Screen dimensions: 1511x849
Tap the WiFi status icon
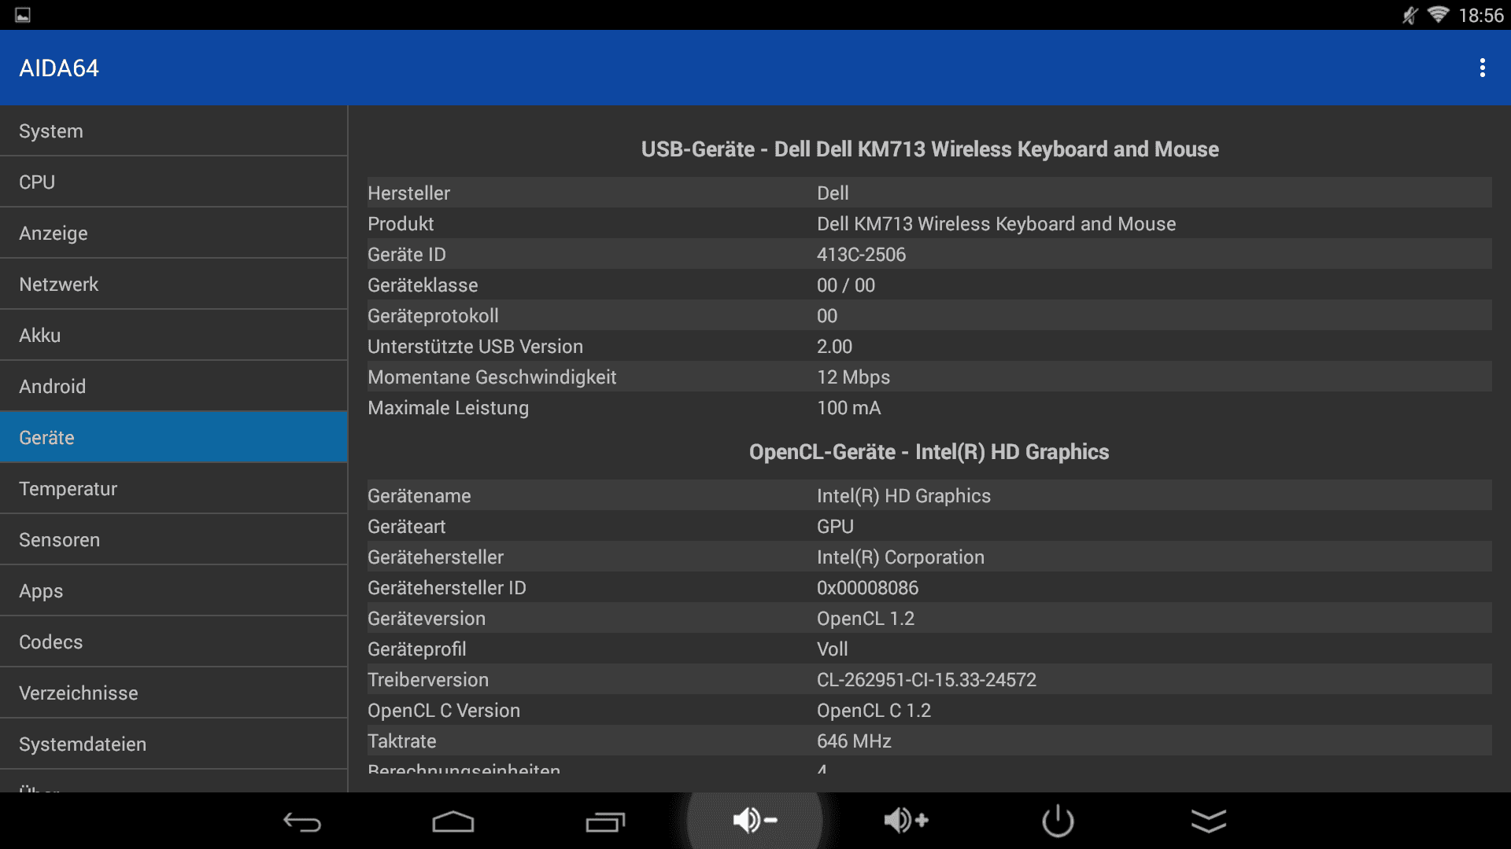coord(1438,15)
